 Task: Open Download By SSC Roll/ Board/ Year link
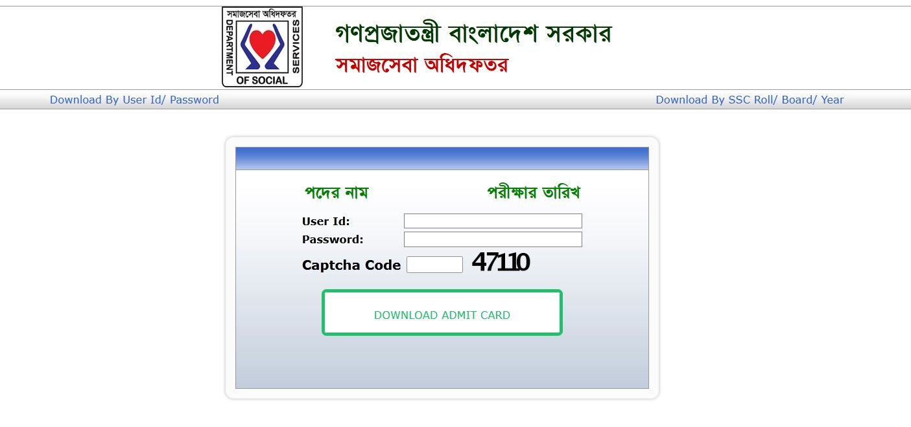point(750,100)
